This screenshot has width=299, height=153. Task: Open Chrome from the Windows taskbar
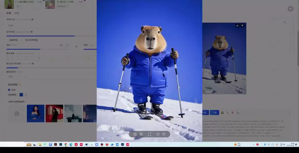[66, 144]
